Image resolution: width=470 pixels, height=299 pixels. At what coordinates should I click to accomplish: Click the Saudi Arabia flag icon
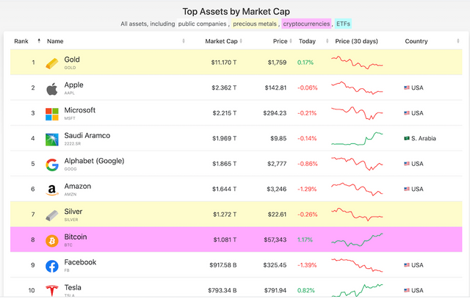tap(407, 138)
